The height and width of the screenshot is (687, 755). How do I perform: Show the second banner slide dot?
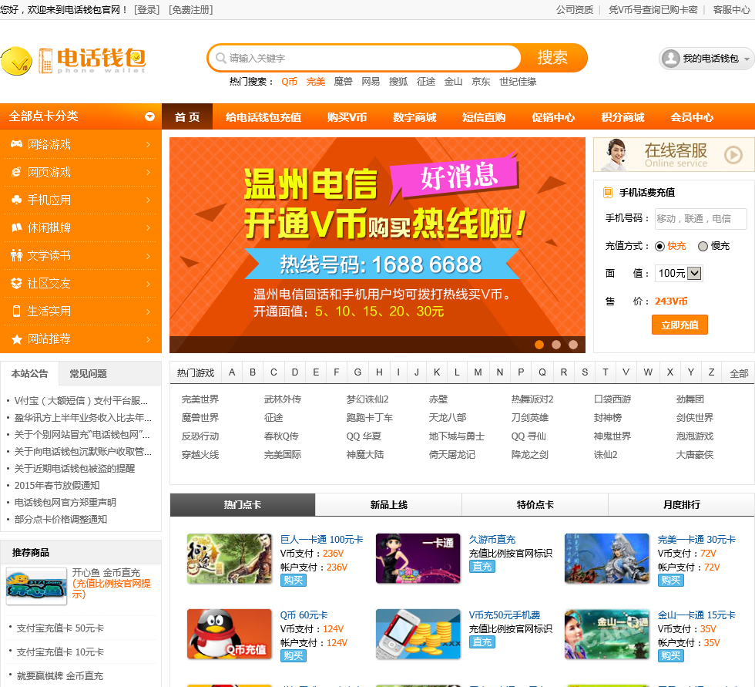click(556, 345)
